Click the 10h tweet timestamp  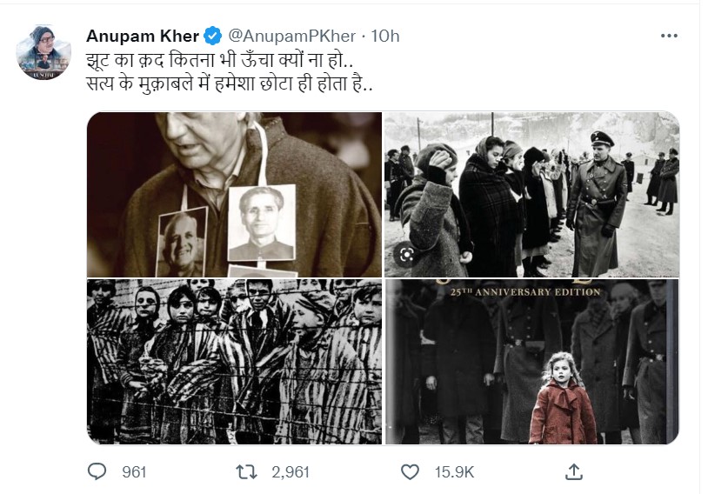click(x=385, y=37)
